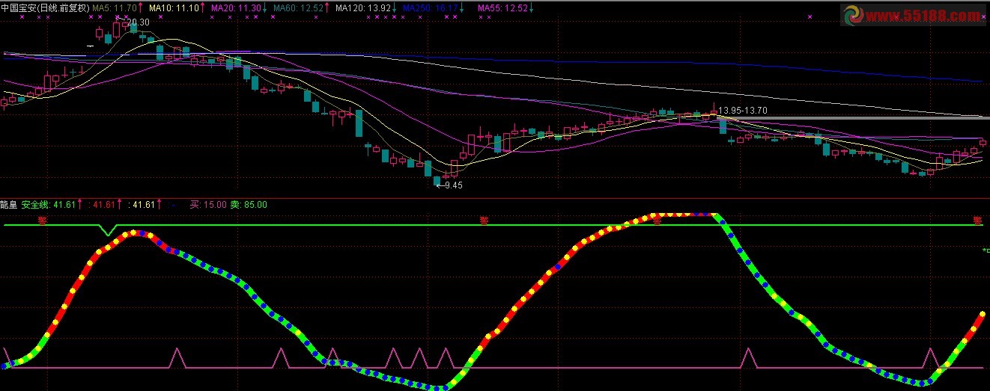This screenshot has width=990, height=391.
Task: Click the rightmost 警 warning marker
Action: tap(977, 220)
